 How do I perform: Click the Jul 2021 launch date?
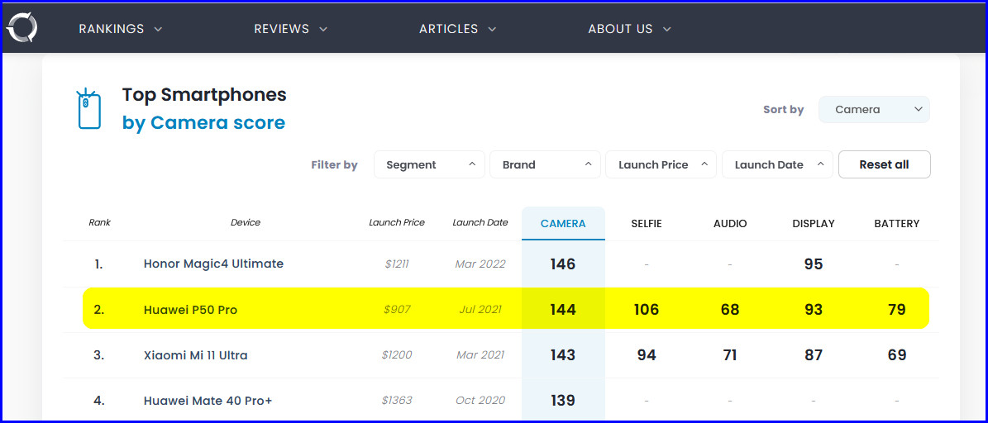(480, 310)
